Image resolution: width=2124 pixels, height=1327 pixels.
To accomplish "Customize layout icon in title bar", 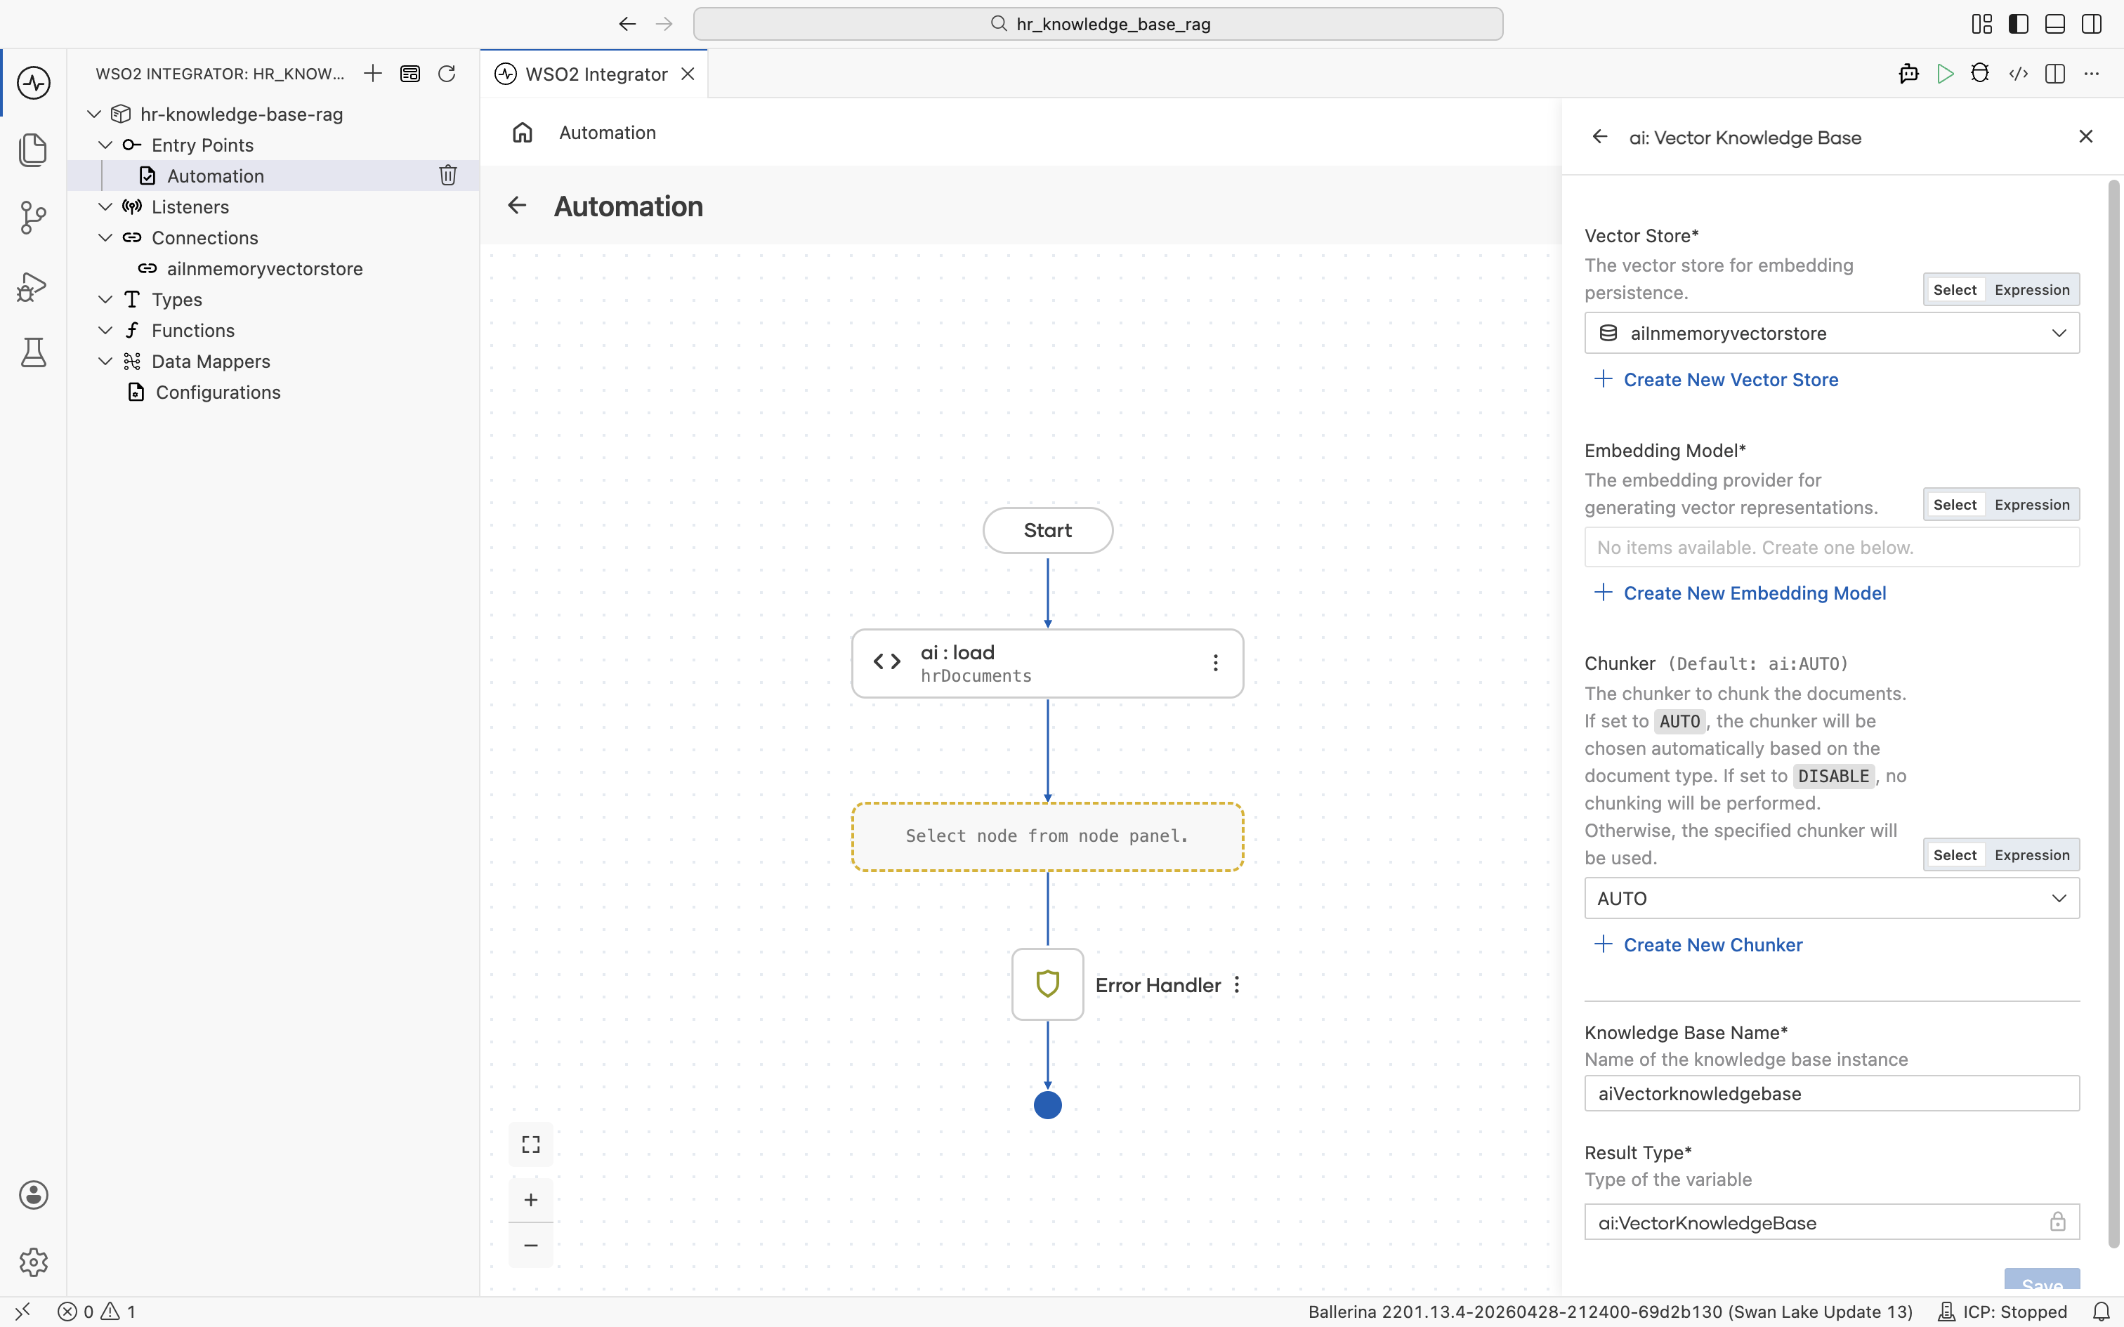I will [1982, 24].
